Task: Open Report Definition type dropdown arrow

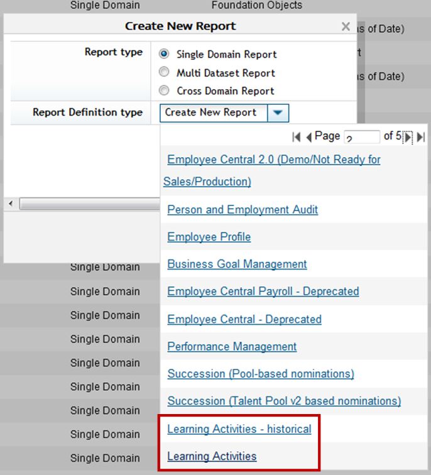Action: (x=278, y=113)
